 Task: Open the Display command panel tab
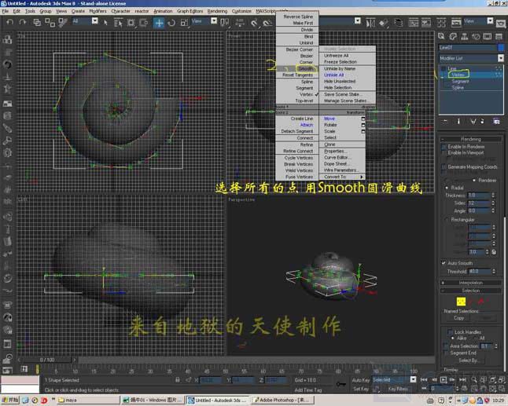pos(488,36)
